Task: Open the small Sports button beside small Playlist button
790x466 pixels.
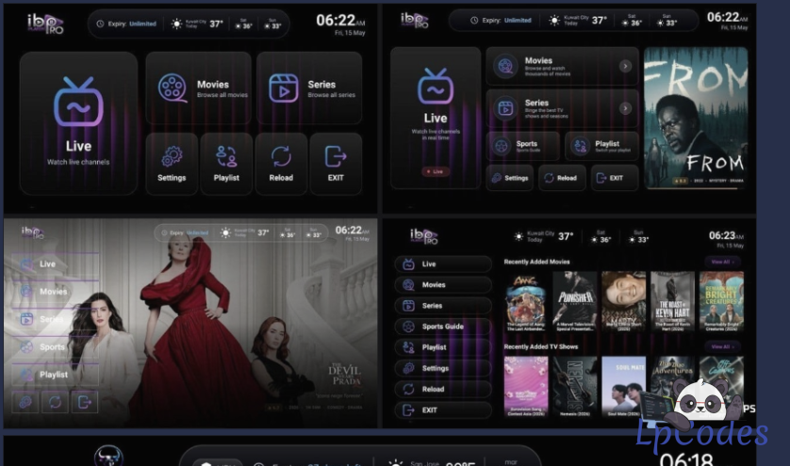Action: pos(523,146)
